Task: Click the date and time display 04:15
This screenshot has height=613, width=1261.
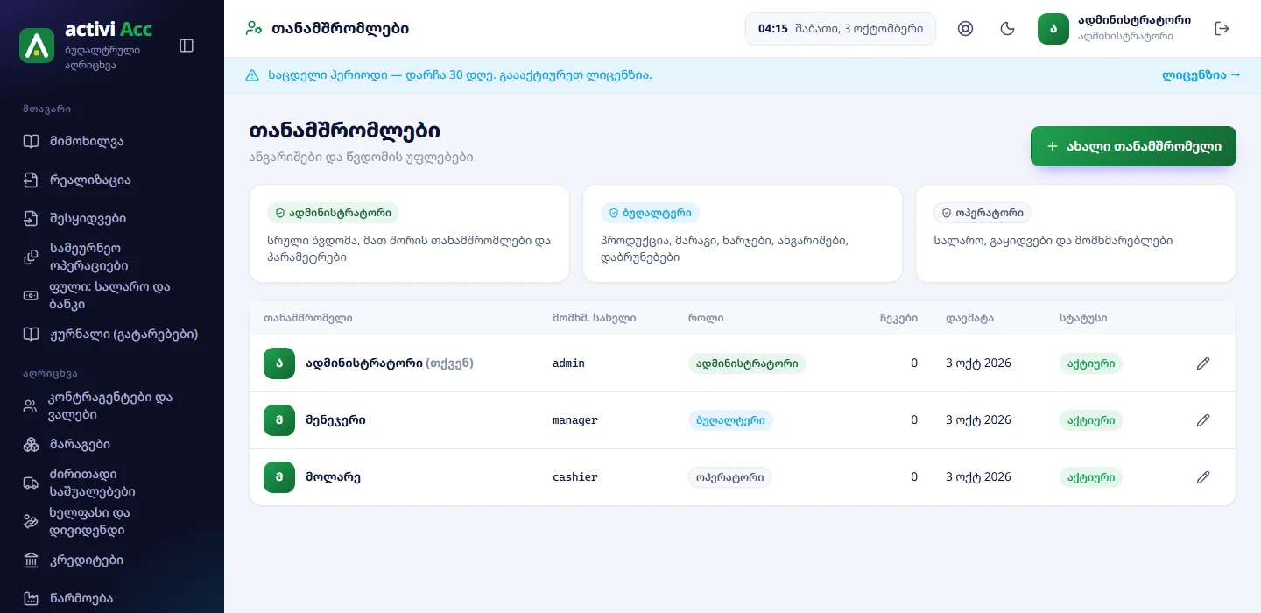Action: point(841,29)
